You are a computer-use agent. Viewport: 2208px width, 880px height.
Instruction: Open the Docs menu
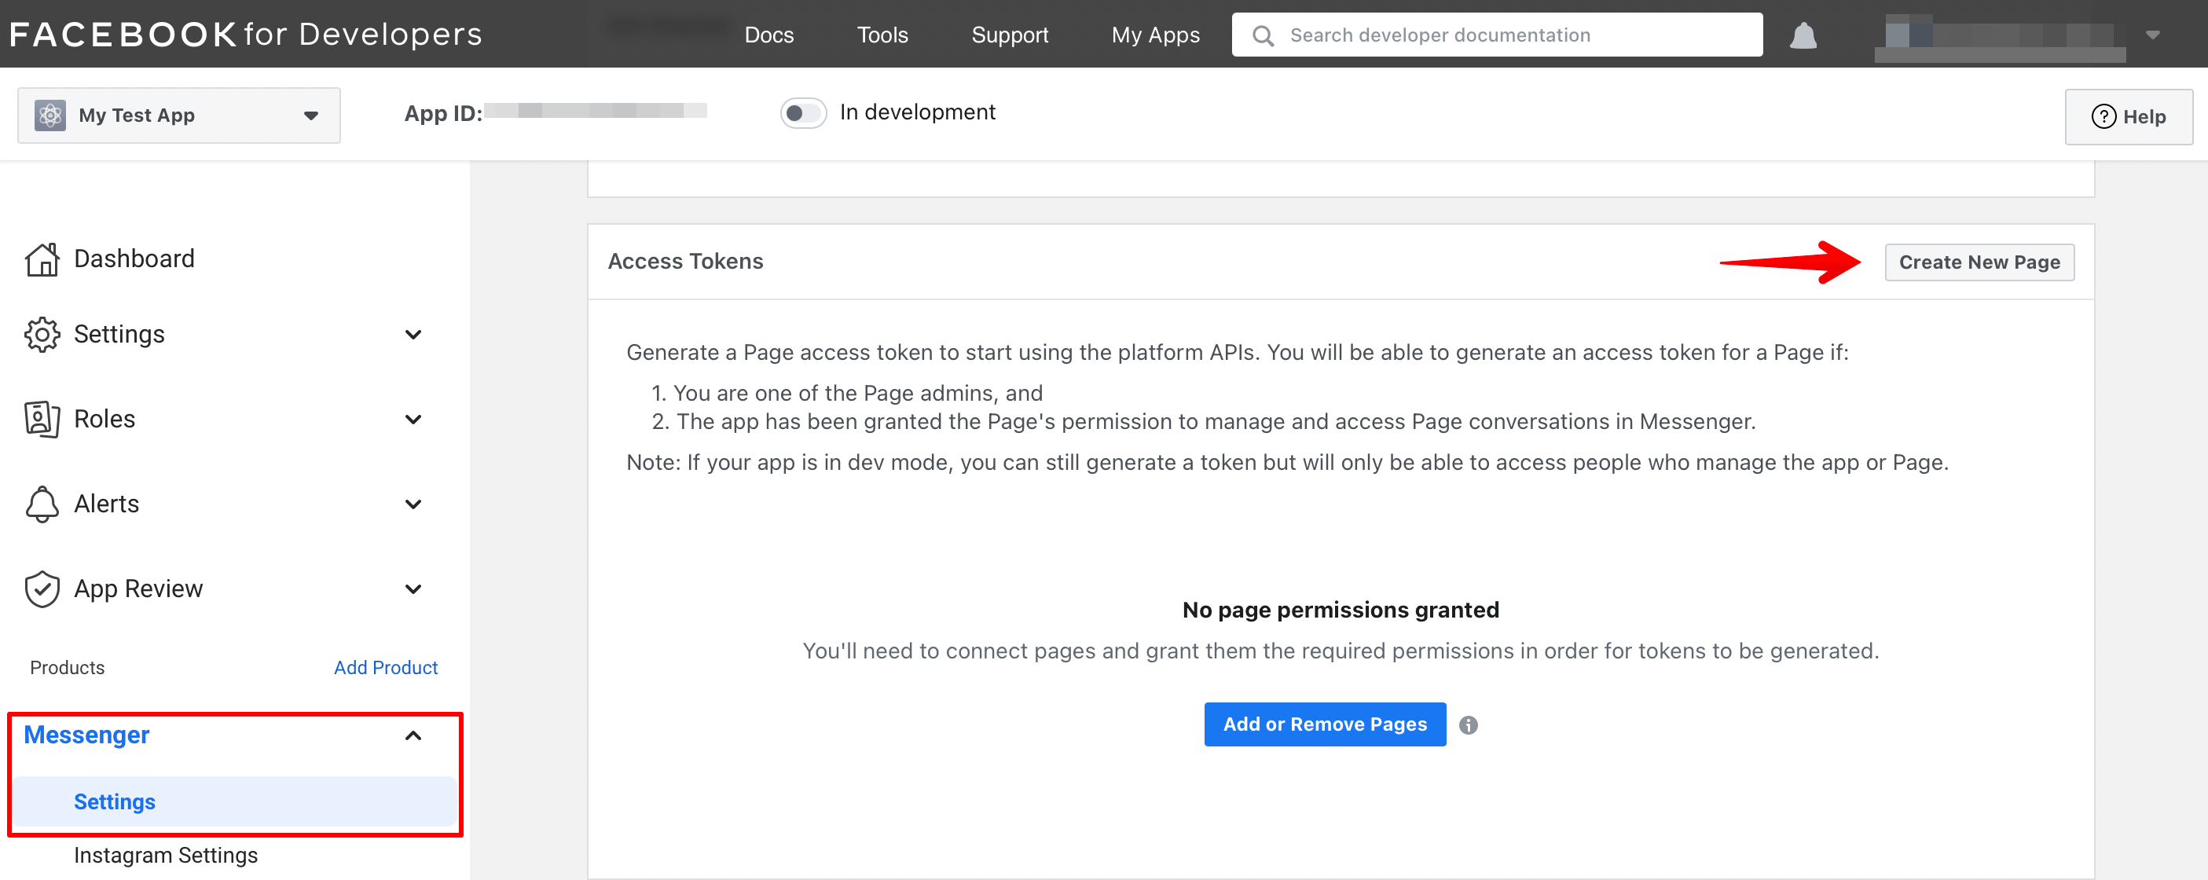(768, 35)
